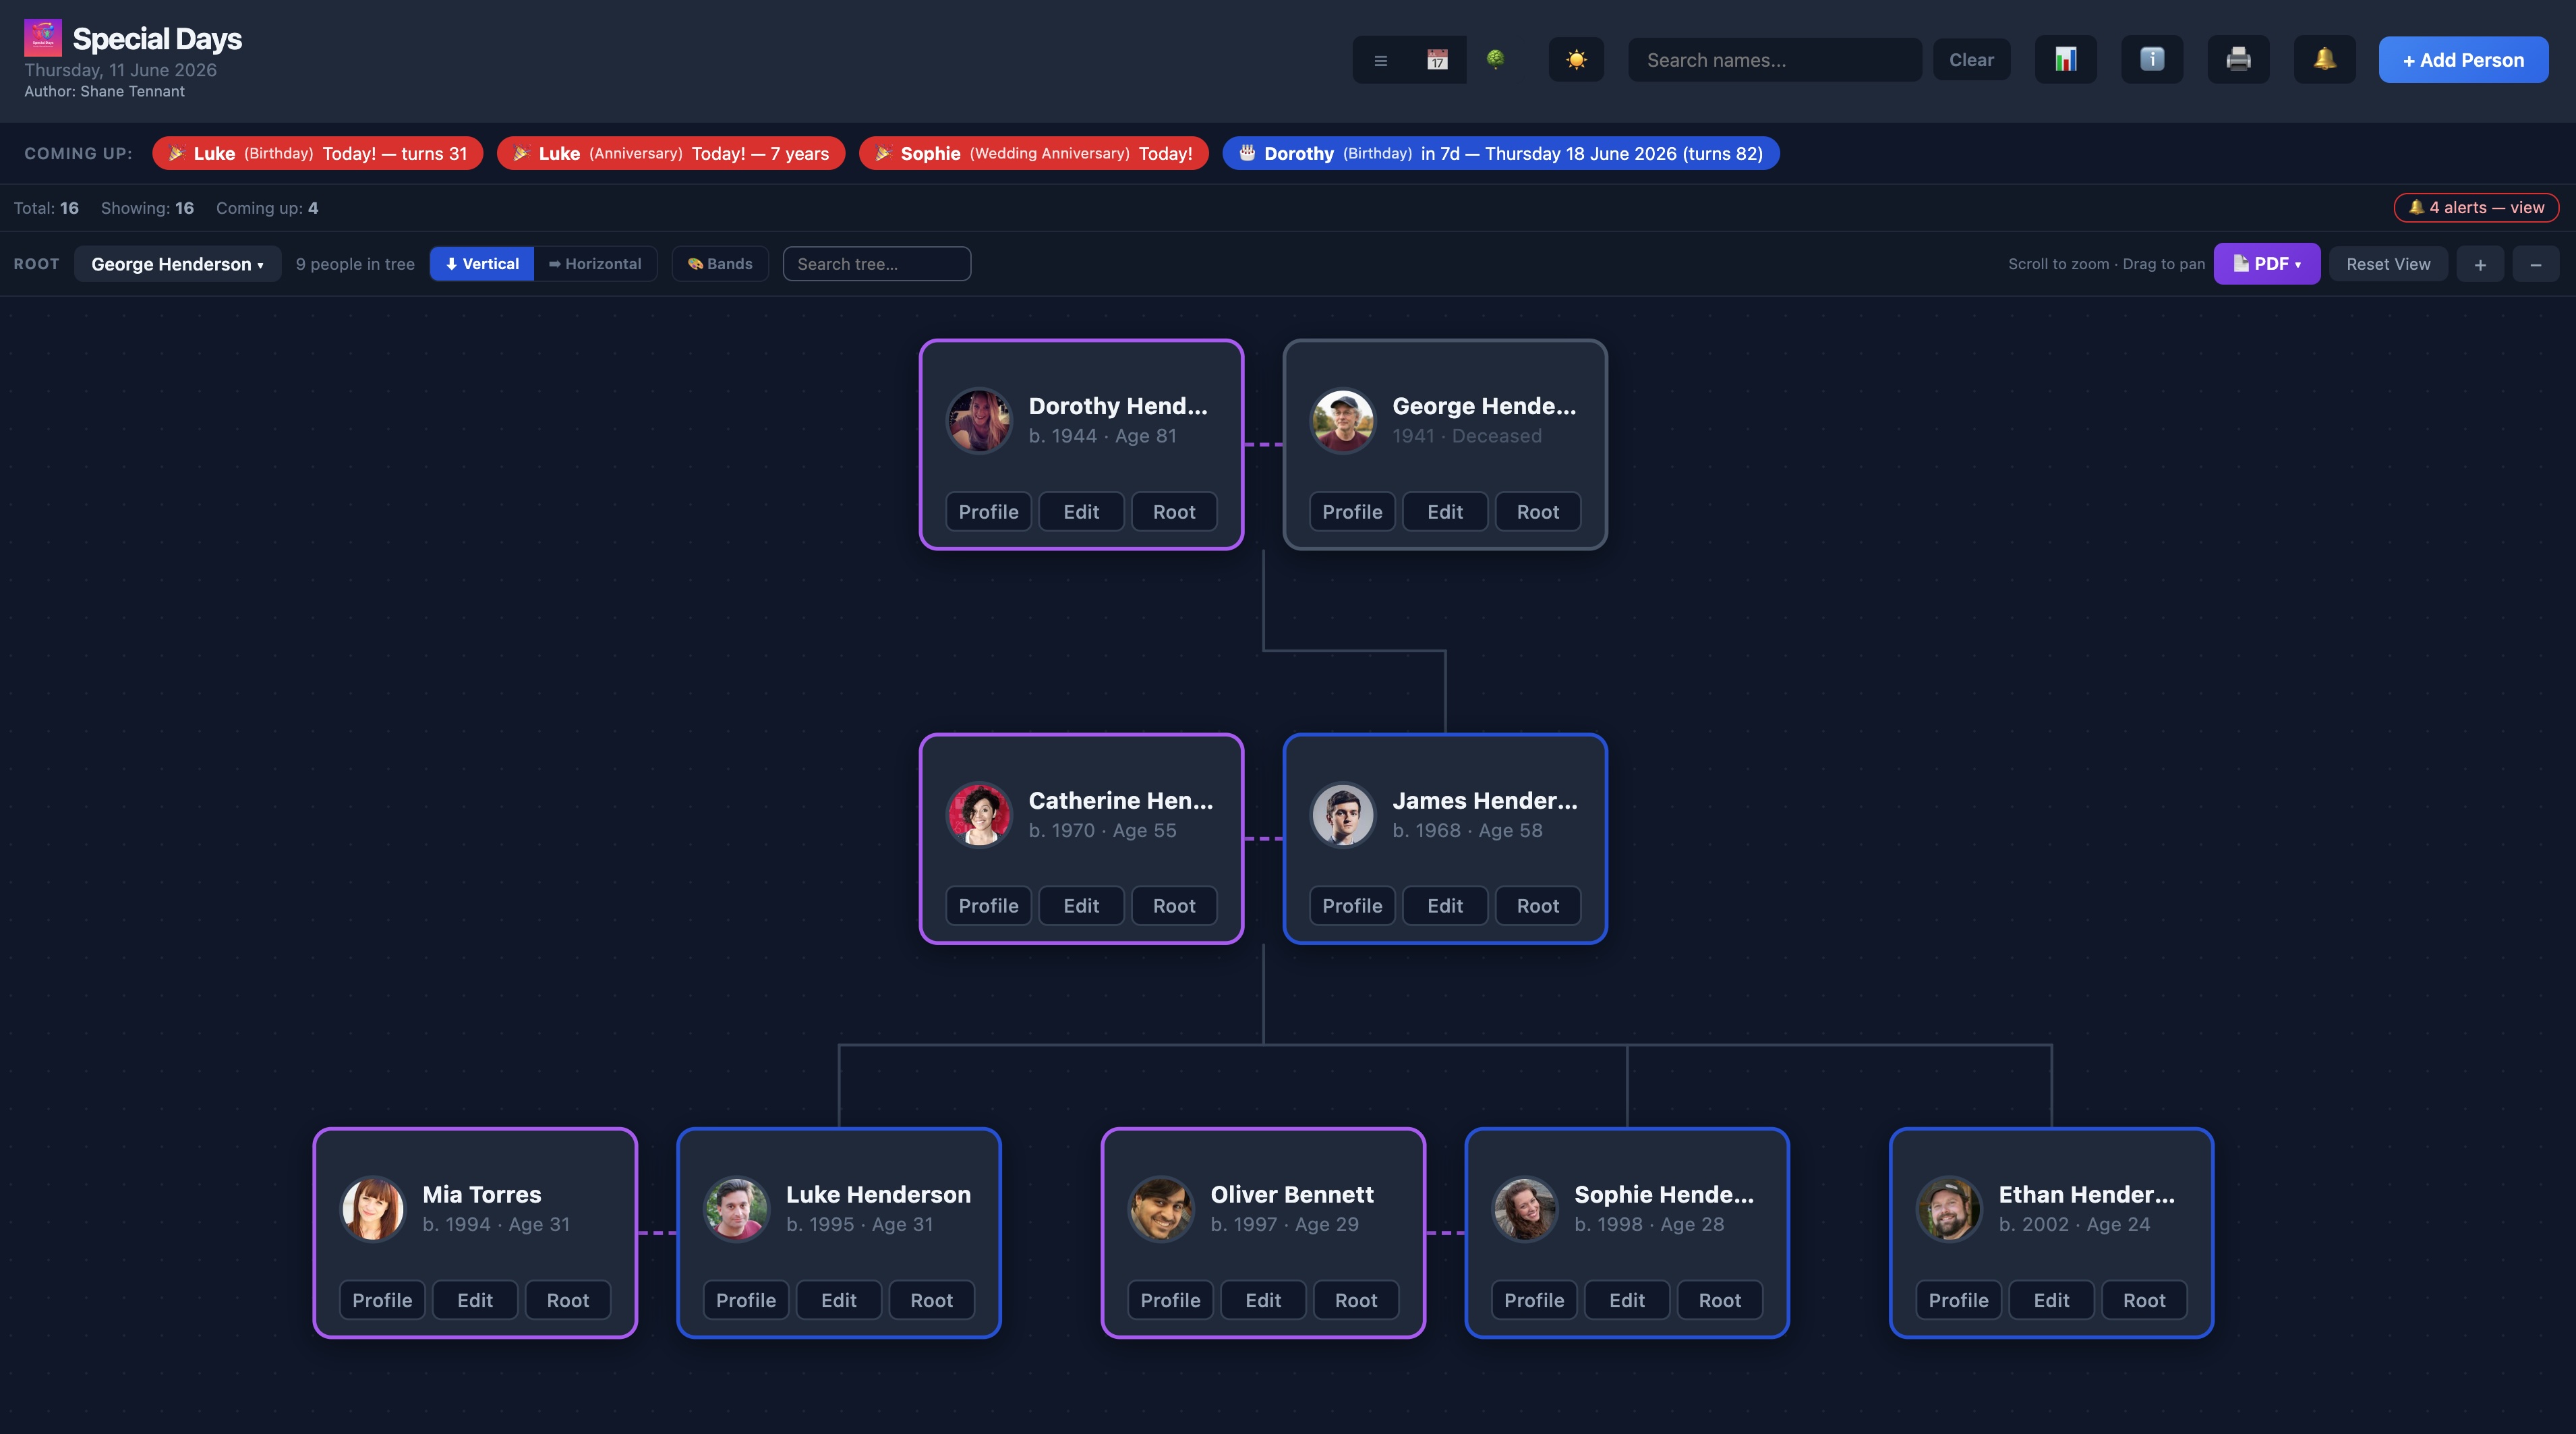The width and height of the screenshot is (2576, 1434).
Task: Click Luke Henderson's avatar photo
Action: 737,1209
